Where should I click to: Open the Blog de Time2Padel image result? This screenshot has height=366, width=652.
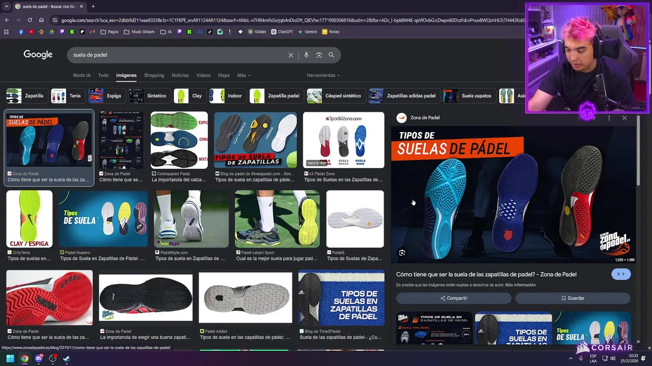coord(341,298)
